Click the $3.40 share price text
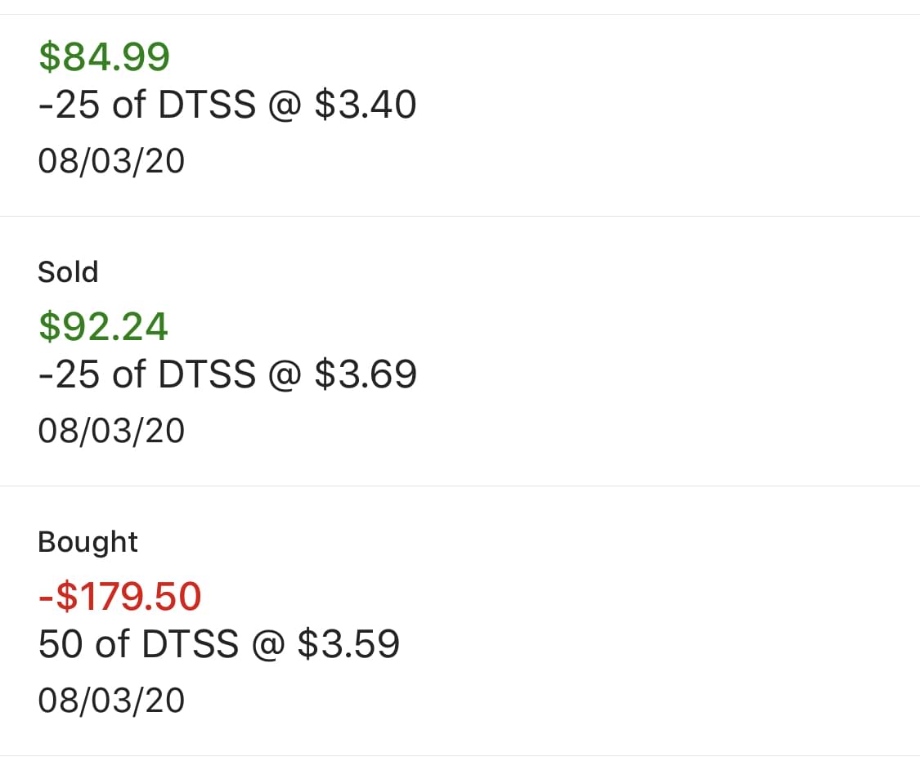920x757 pixels. [x=365, y=105]
